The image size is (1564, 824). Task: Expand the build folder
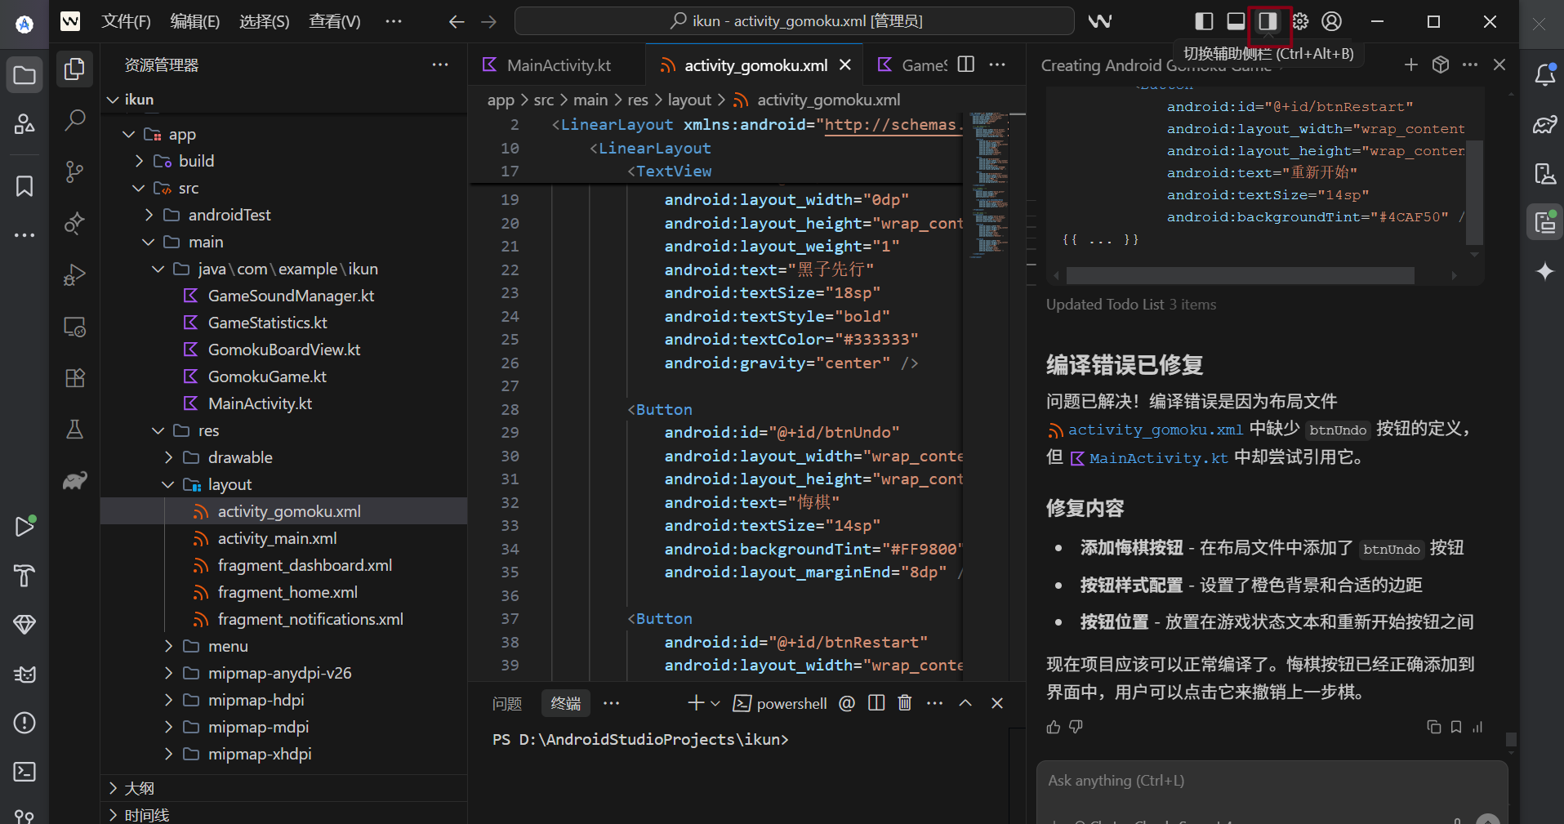[139, 161]
